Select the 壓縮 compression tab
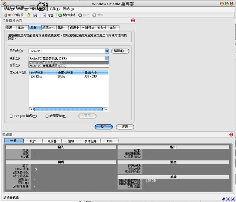The image size is (236, 202). point(35,27)
